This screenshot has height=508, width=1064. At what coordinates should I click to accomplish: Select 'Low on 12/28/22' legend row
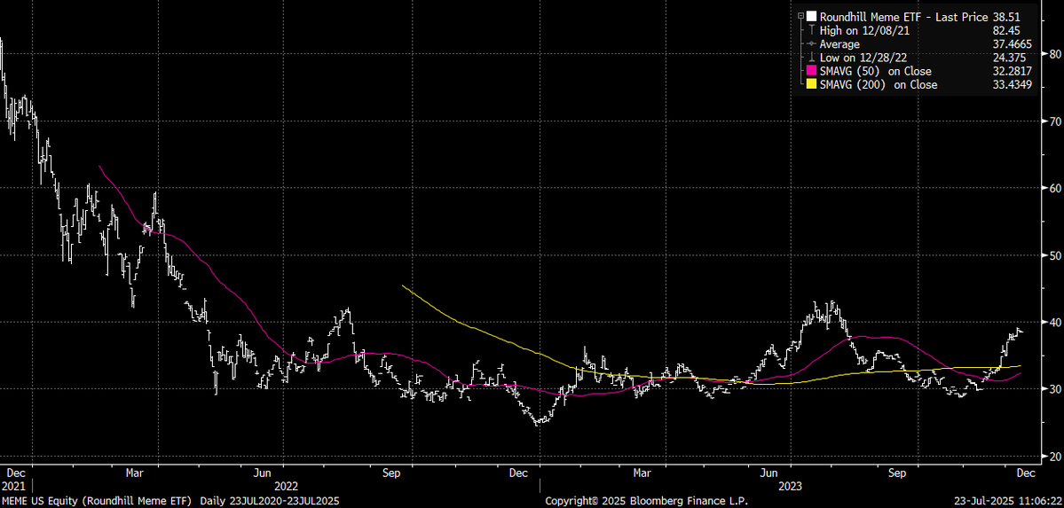863,58
